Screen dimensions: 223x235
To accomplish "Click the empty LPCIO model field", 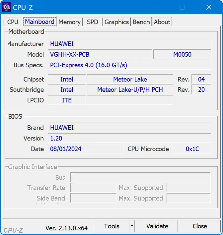I will [130, 100].
